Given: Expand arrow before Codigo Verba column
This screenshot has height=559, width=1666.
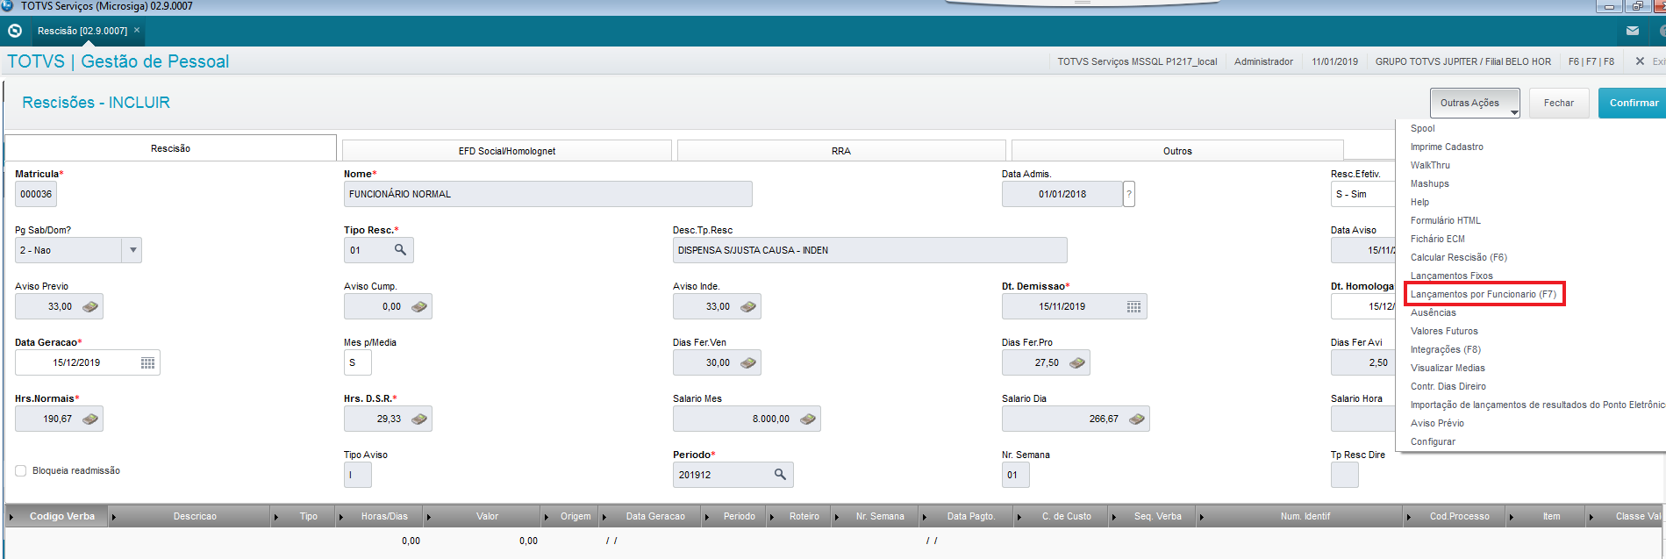Looking at the screenshot, I should [11, 516].
